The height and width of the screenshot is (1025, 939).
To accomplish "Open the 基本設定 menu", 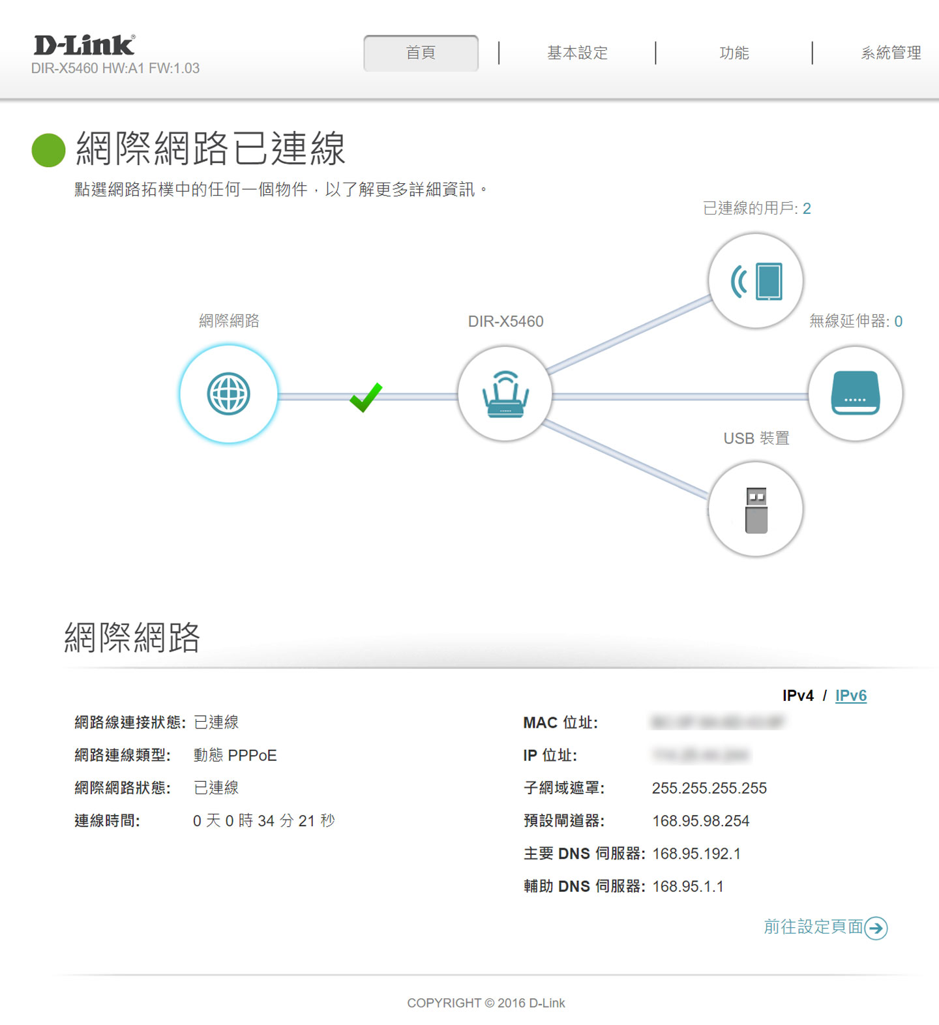I will pos(577,53).
